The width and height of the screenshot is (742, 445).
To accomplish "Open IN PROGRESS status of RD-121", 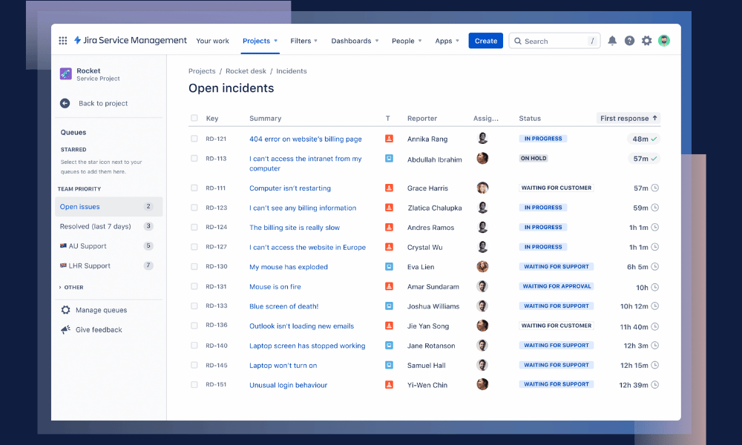I will 543,139.
